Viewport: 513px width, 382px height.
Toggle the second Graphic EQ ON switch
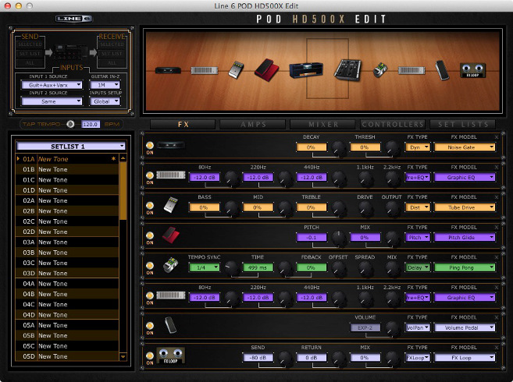tap(150, 295)
